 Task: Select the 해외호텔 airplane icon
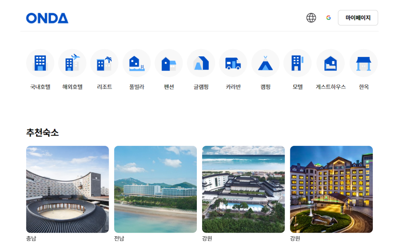pos(72,63)
